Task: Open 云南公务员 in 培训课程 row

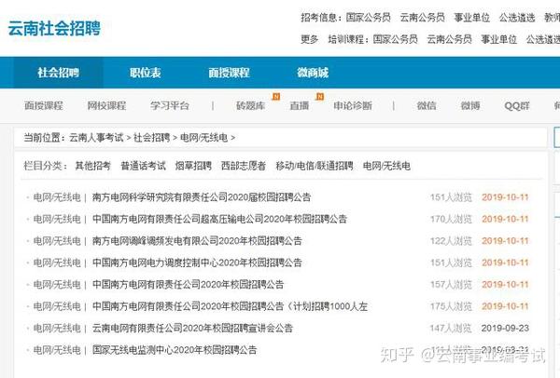Action: [449, 39]
